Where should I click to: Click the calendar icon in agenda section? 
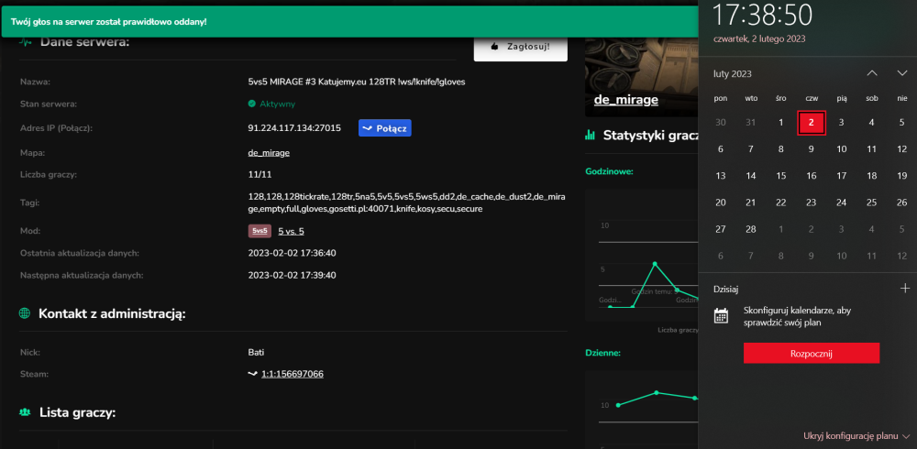[x=721, y=316]
